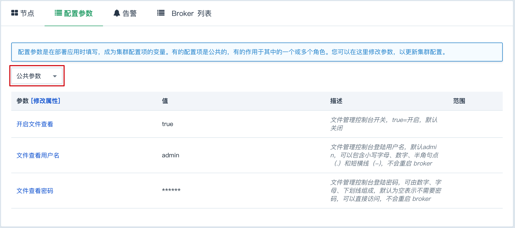Viewport: 515px width, 228px height.
Task: Select the 配置参数 tab
Action: pos(74,13)
